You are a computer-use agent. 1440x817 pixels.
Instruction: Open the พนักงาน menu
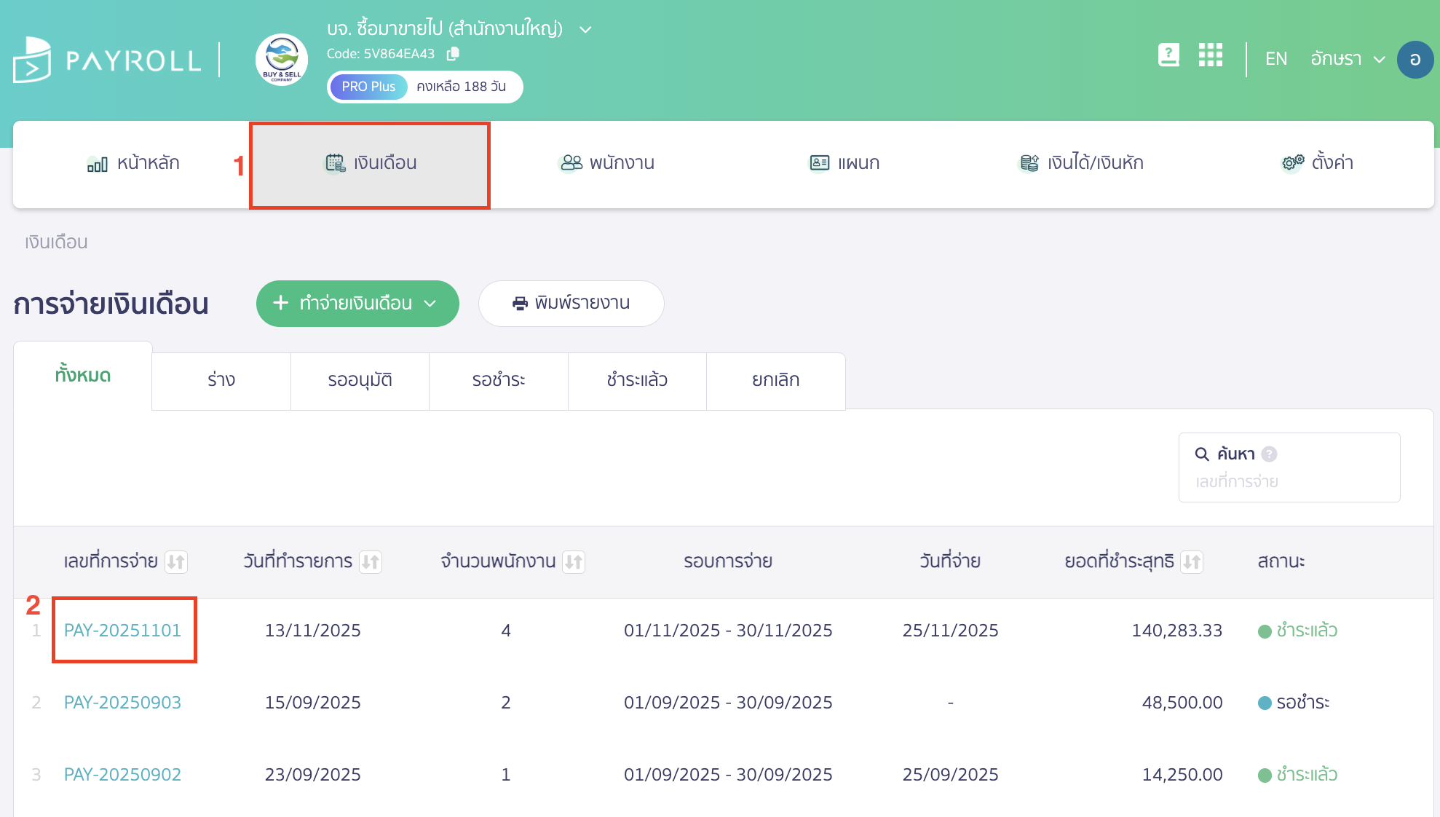pos(606,163)
